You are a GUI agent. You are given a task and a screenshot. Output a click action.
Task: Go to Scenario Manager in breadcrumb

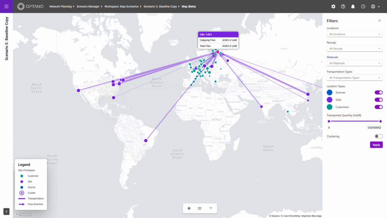(x=89, y=6)
